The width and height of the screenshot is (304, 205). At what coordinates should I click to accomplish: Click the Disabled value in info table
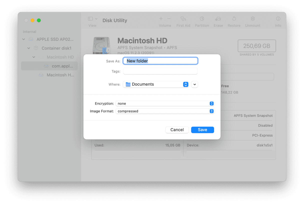point(265,125)
